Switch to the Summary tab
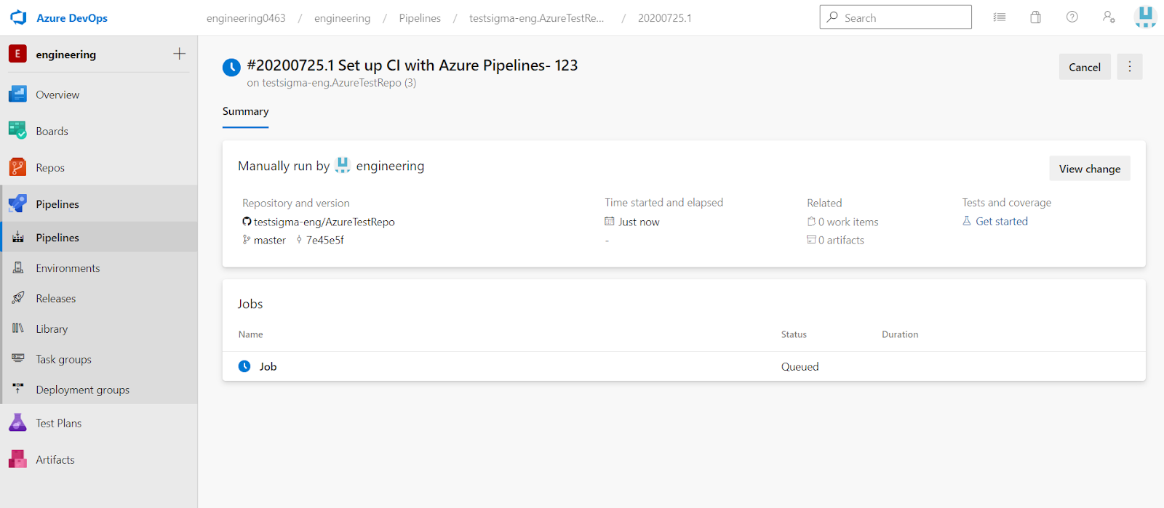The height and width of the screenshot is (508, 1164). pyautogui.click(x=246, y=111)
